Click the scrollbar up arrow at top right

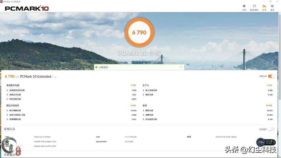tap(280, 13)
